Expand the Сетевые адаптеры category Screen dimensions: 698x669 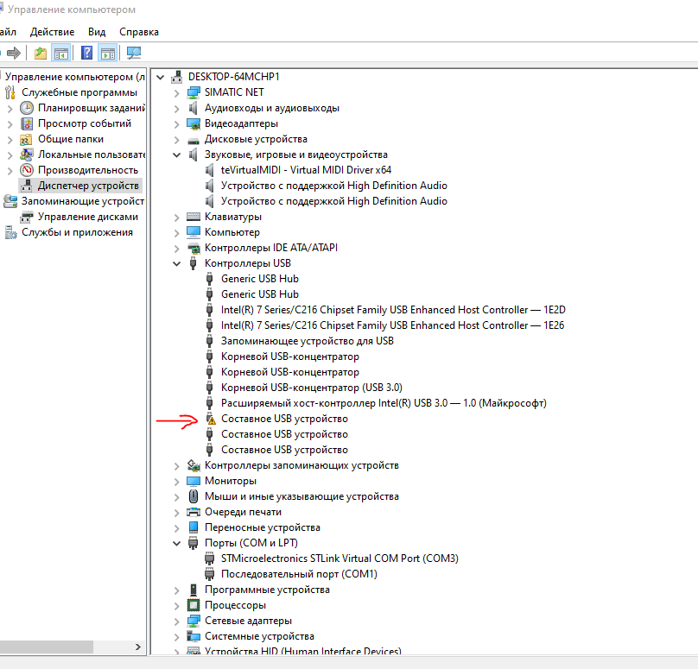tap(177, 622)
